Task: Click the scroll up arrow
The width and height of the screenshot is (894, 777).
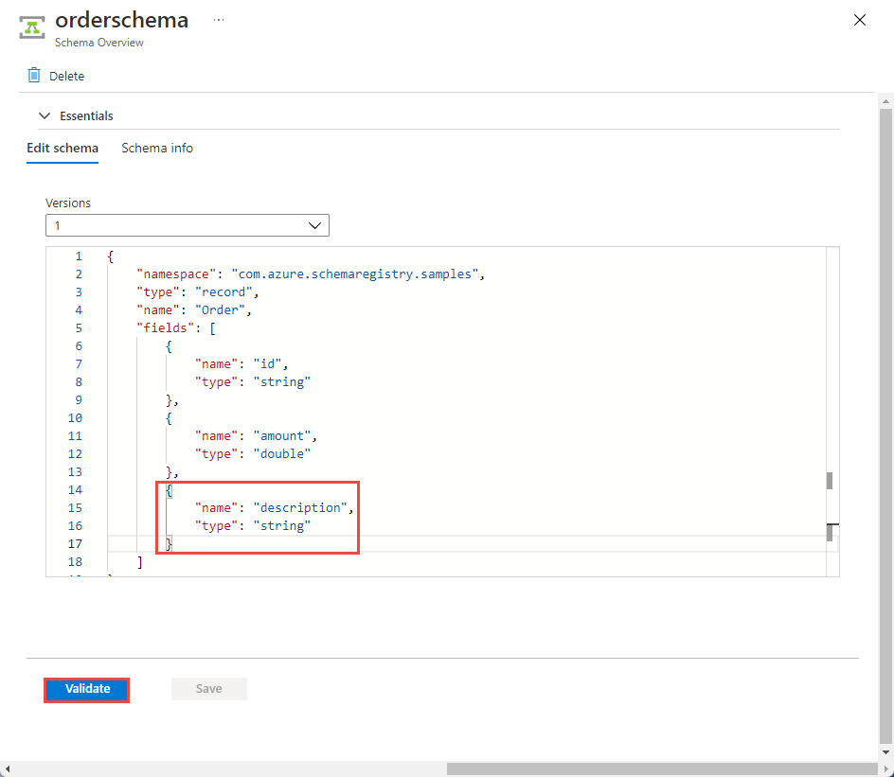Action: click(x=885, y=100)
